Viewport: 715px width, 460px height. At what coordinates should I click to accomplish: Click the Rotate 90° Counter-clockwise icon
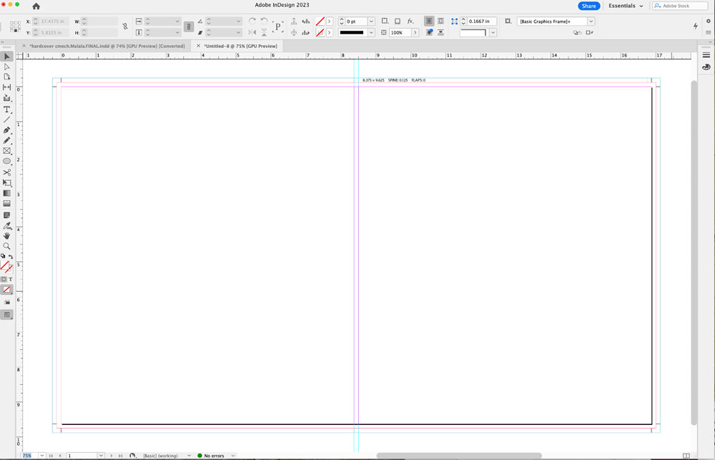[264, 21]
